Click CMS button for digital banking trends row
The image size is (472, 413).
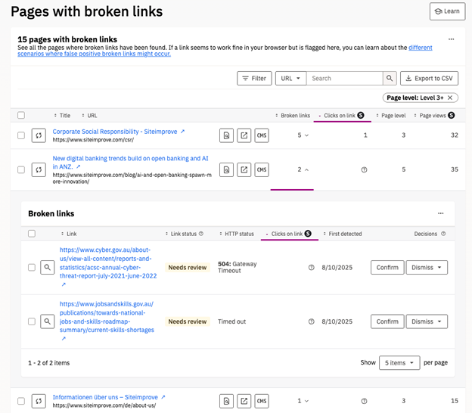click(x=262, y=169)
